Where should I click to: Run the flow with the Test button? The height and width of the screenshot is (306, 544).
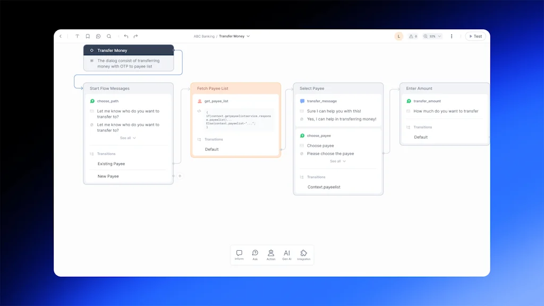coord(475,36)
